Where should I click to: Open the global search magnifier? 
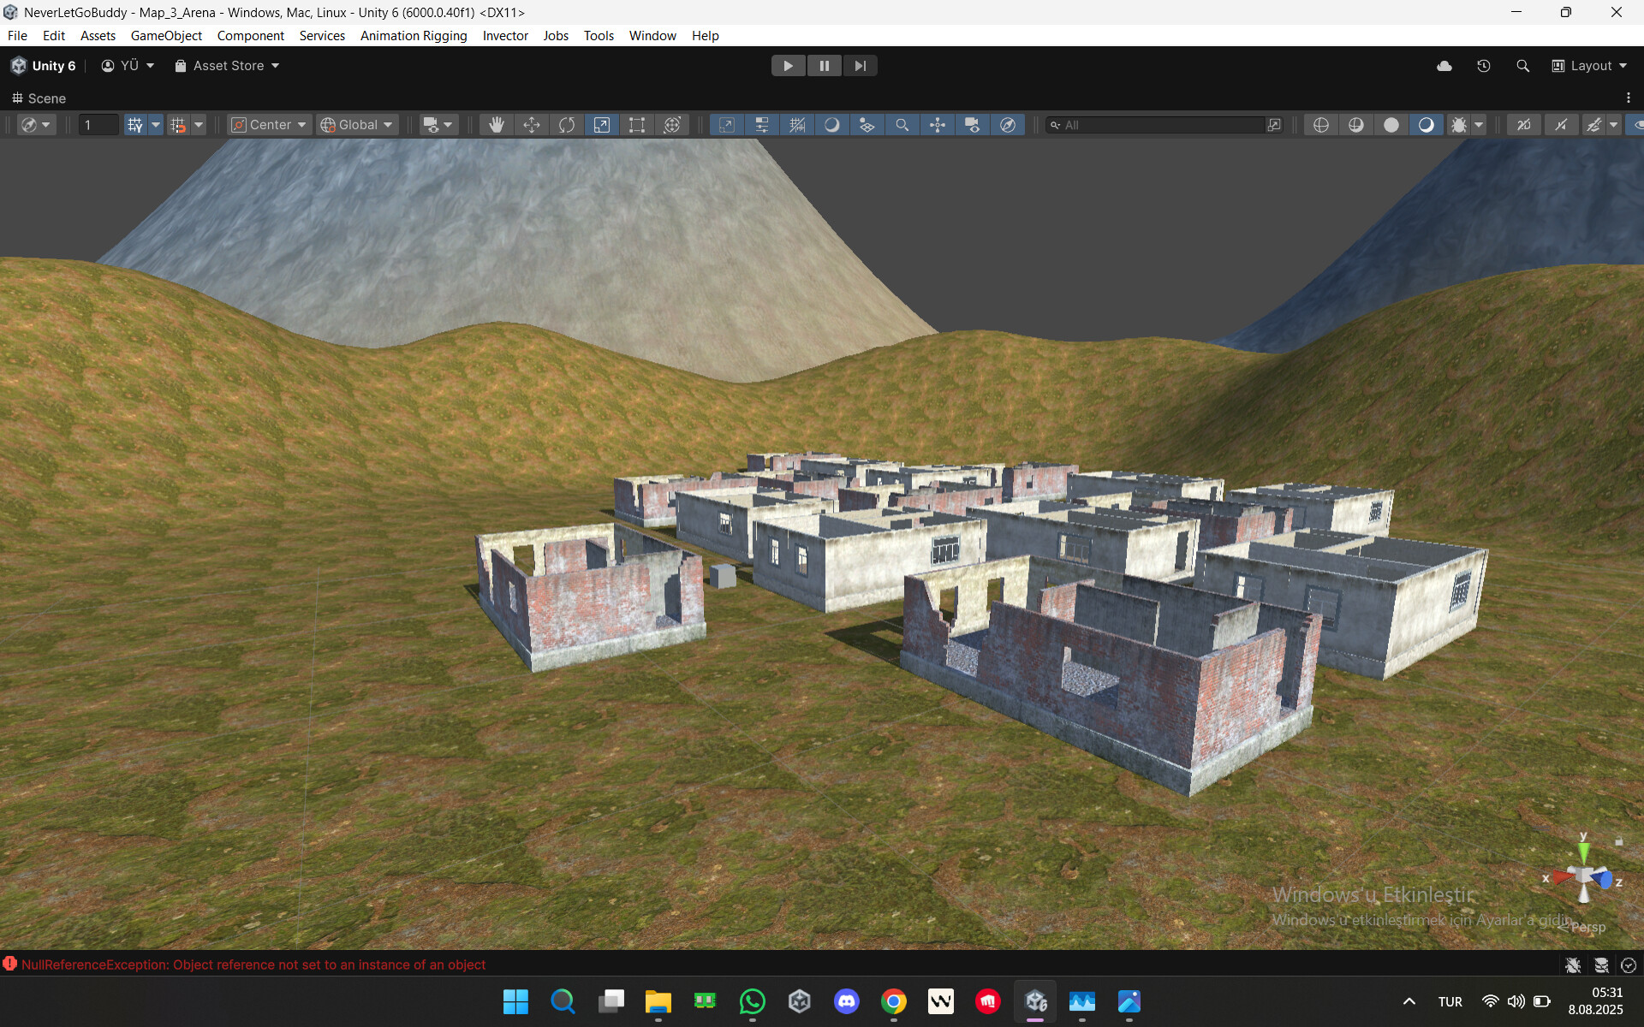[1523, 65]
